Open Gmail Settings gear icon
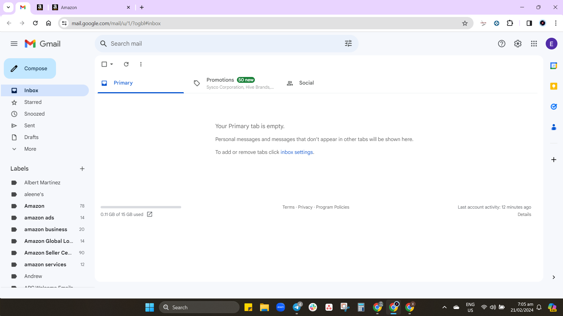The width and height of the screenshot is (563, 316). point(518,44)
